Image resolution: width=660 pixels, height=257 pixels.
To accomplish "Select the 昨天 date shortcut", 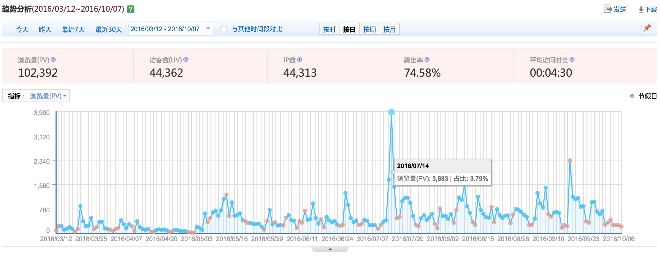I will (44, 30).
